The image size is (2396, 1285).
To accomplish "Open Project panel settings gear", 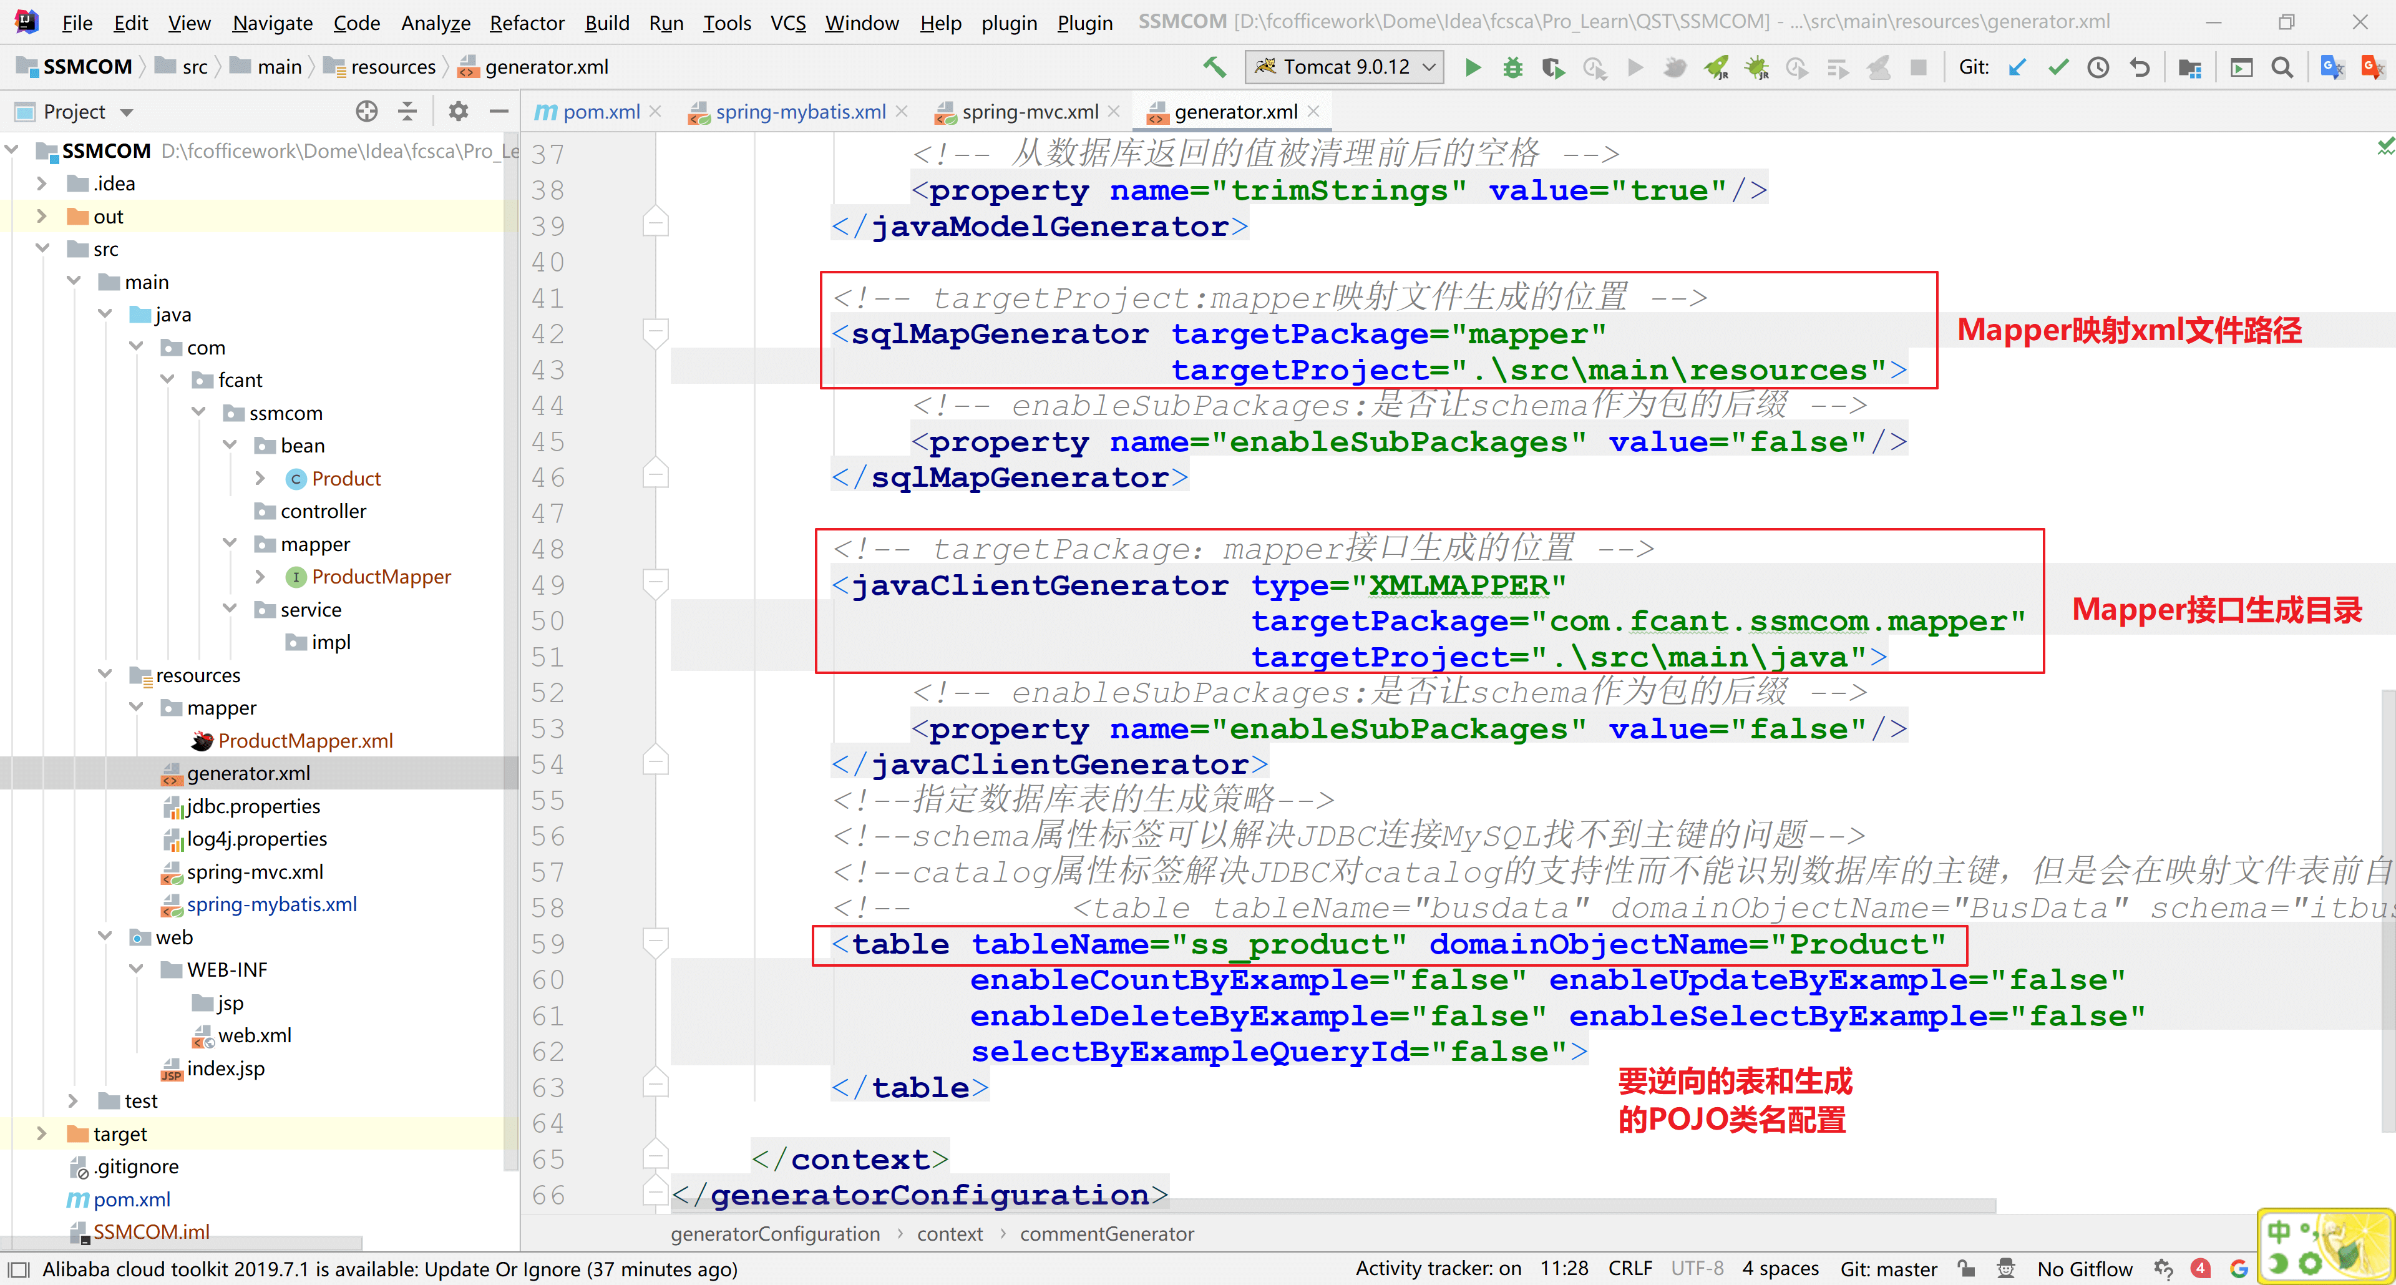I will coord(457,112).
